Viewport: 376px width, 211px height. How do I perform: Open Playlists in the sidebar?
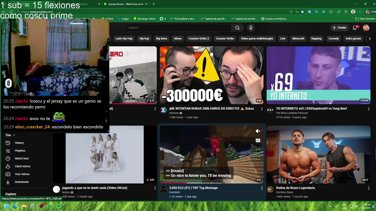pyautogui.click(x=20, y=151)
